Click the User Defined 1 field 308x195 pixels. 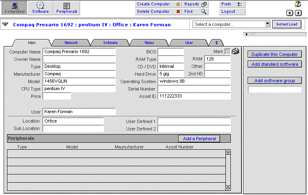pos(194,121)
